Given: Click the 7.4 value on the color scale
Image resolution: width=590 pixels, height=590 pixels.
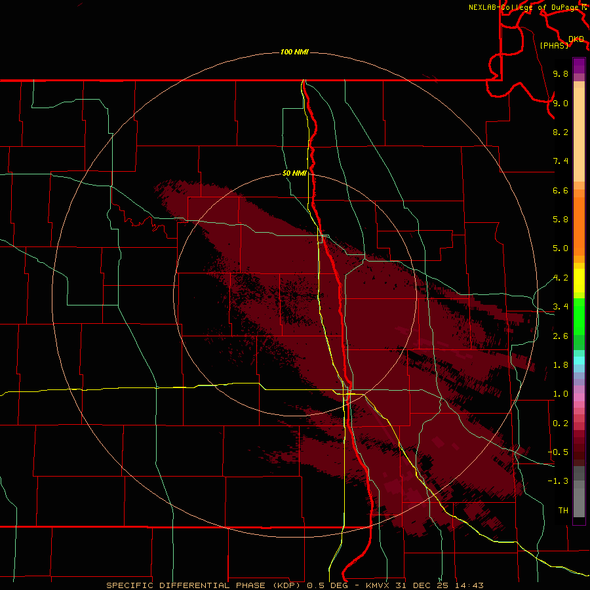Looking at the screenshot, I should 560,161.
